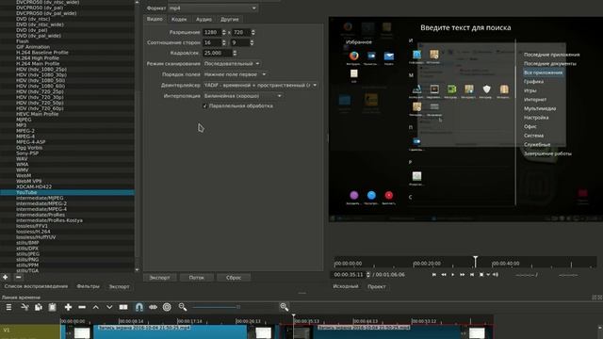
Task: Open the Порядок полей dropdown
Action: (235, 74)
